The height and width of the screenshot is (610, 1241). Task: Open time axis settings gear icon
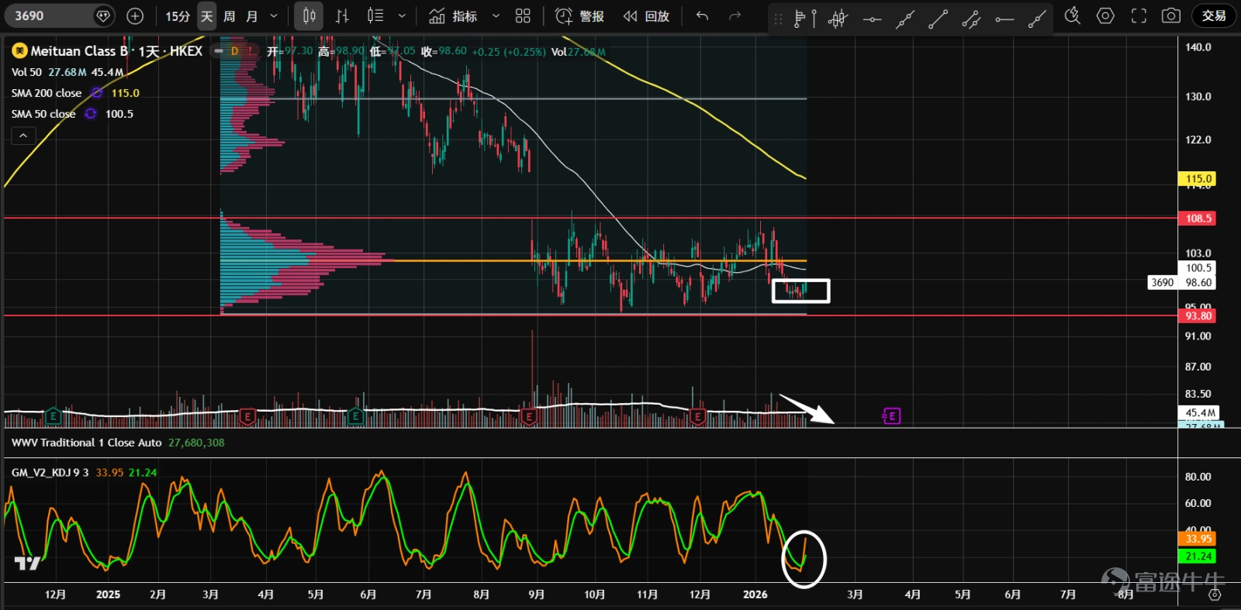1215,594
